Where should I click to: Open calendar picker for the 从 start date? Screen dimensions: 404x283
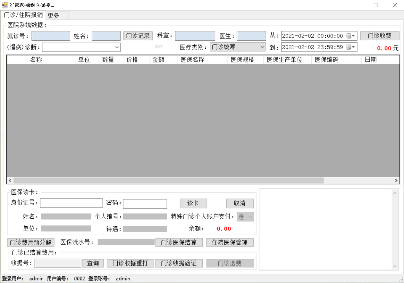pyautogui.click(x=350, y=36)
